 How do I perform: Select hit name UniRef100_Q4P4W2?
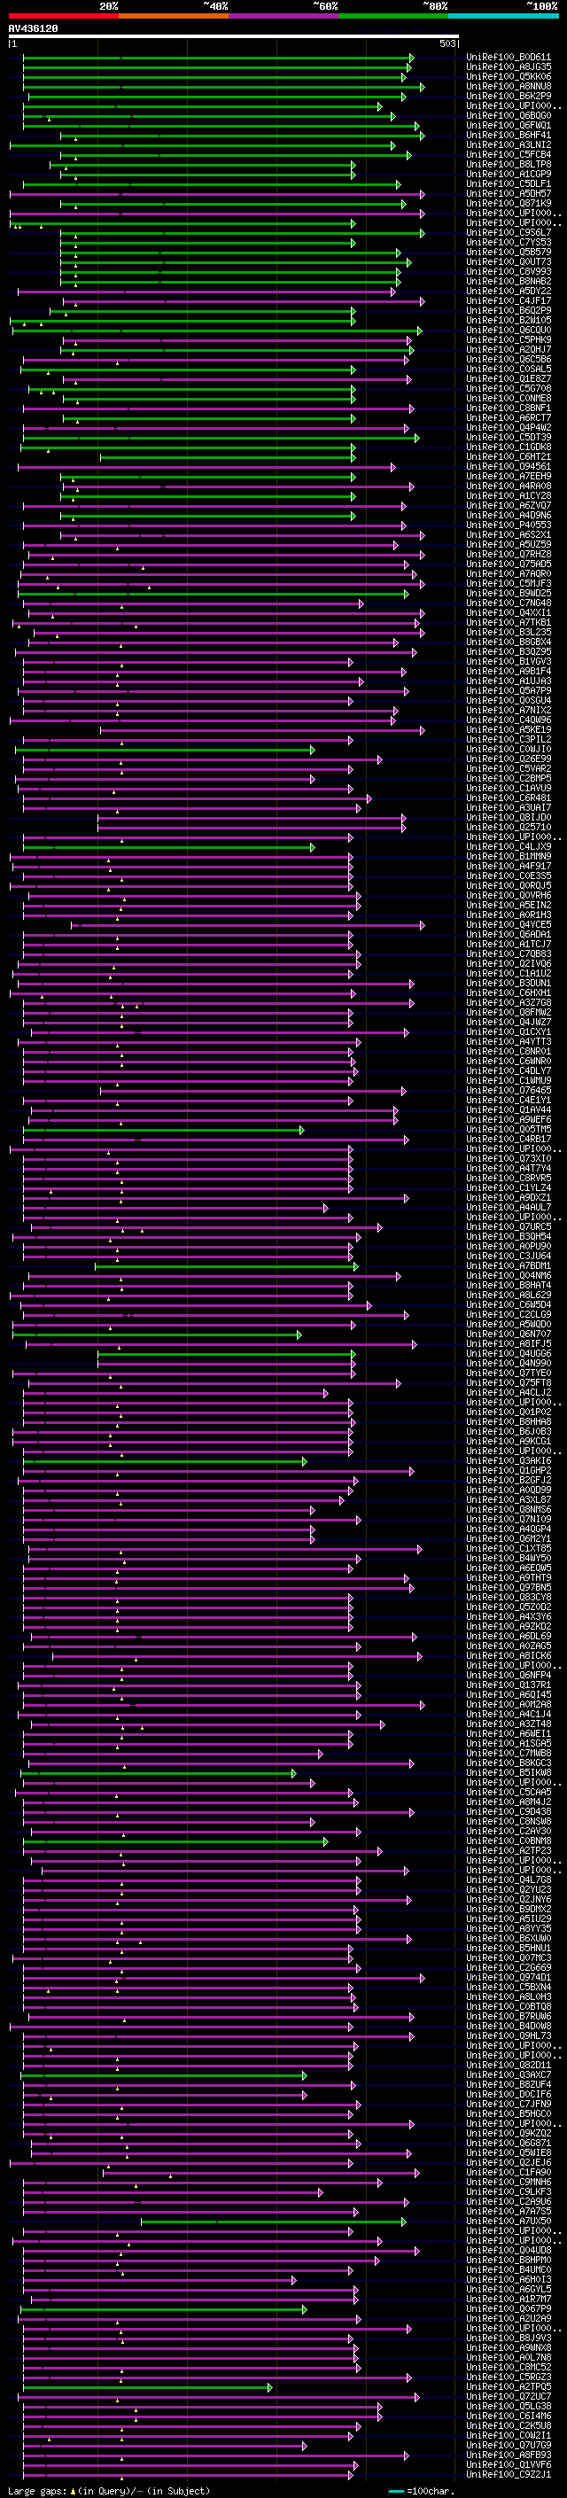click(509, 428)
